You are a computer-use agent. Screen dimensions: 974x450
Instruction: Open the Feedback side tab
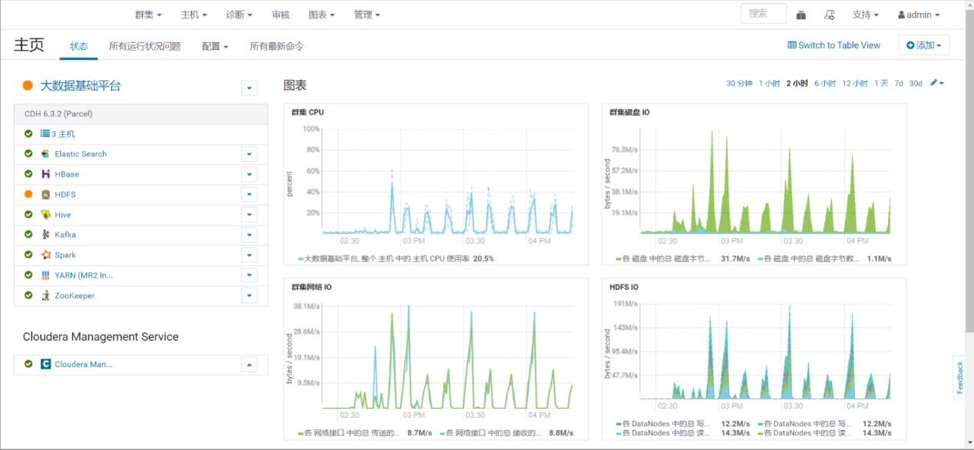pyautogui.click(x=959, y=377)
